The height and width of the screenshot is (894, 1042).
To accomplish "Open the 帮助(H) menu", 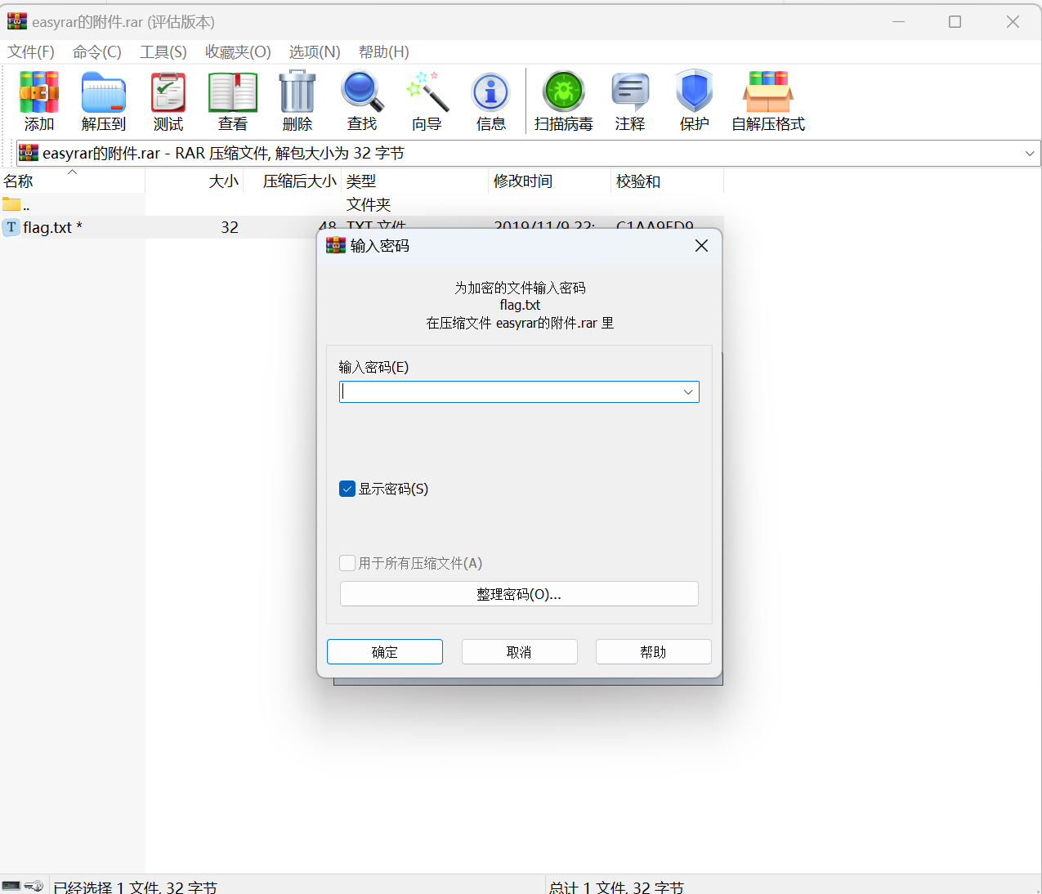I will click(384, 52).
